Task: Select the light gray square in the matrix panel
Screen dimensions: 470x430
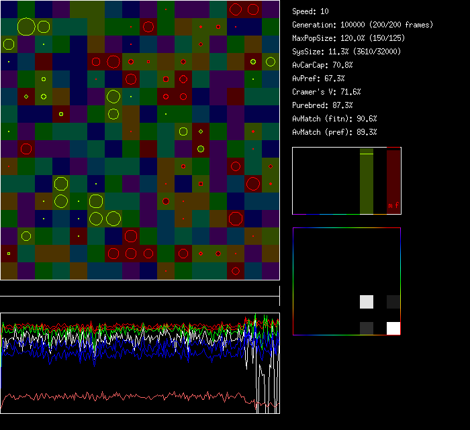Action: coord(366,301)
